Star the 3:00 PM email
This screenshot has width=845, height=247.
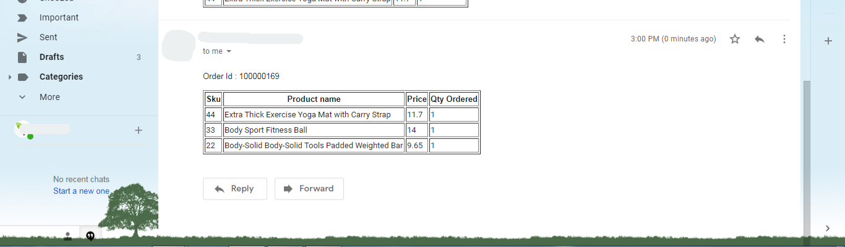(x=735, y=39)
